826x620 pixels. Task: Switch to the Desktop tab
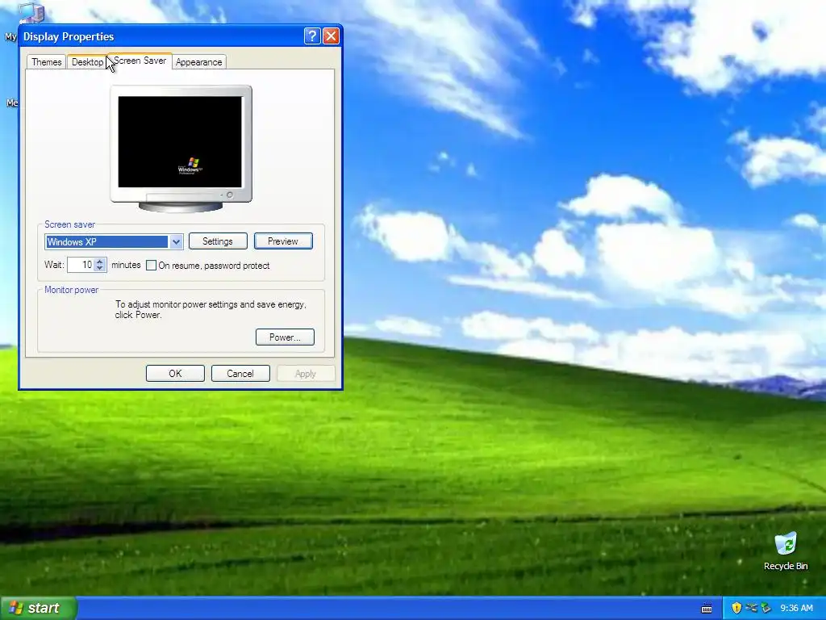click(x=87, y=61)
